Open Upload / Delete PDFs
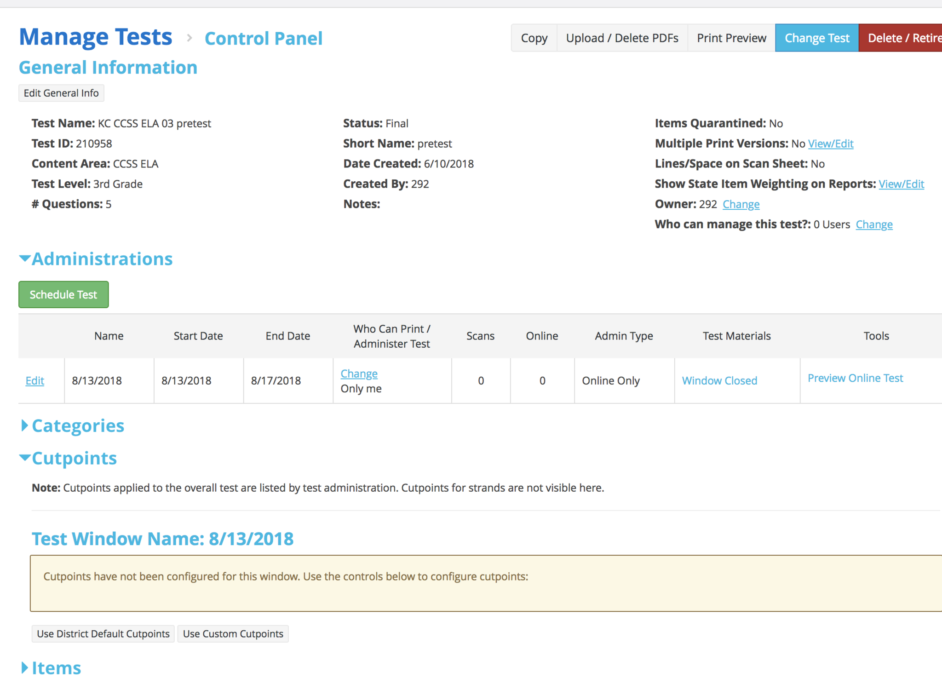Image resolution: width=942 pixels, height=690 pixels. point(622,38)
